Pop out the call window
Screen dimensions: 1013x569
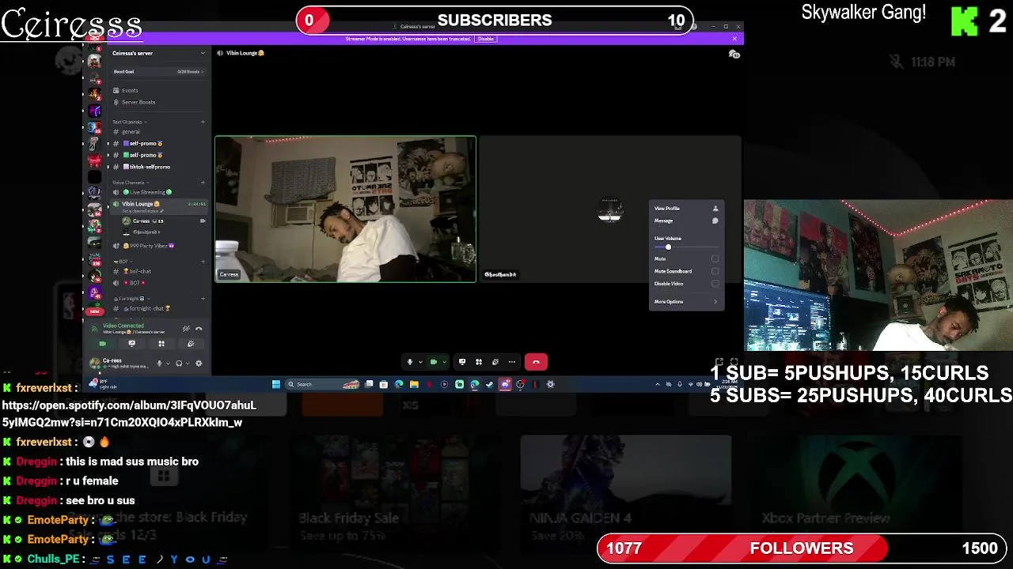tap(719, 362)
